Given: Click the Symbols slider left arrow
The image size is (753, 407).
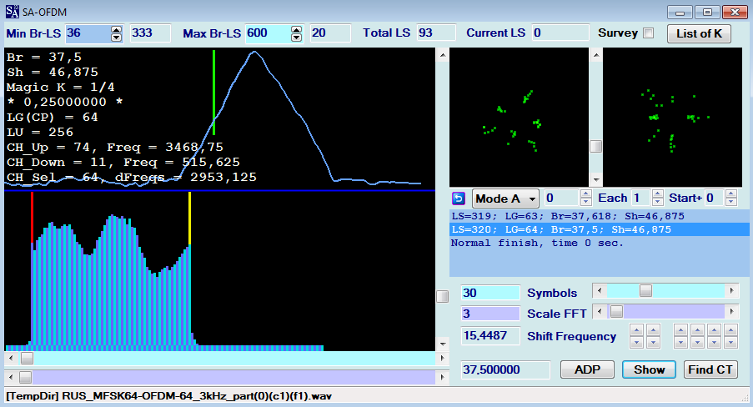Looking at the screenshot, I should point(599,290).
